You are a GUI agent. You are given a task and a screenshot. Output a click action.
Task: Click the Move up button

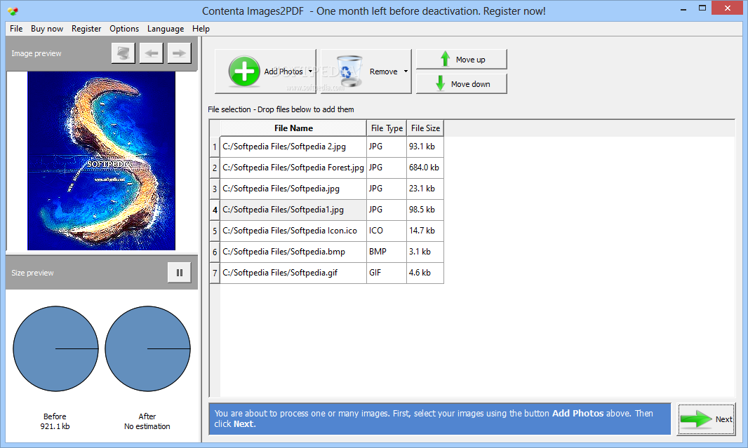point(461,59)
